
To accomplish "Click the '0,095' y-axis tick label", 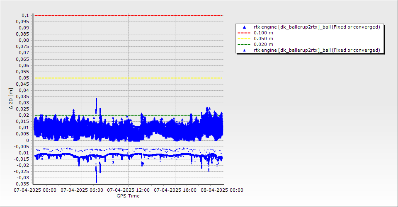I will click(22, 22).
